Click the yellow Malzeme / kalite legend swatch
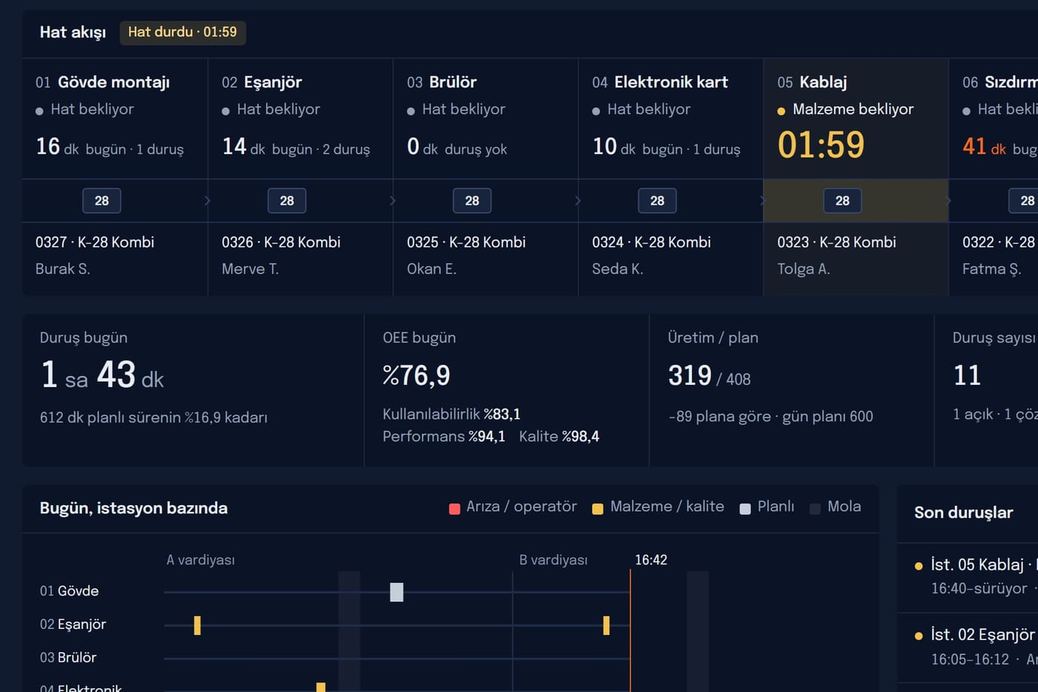This screenshot has width=1038, height=692. pos(598,508)
